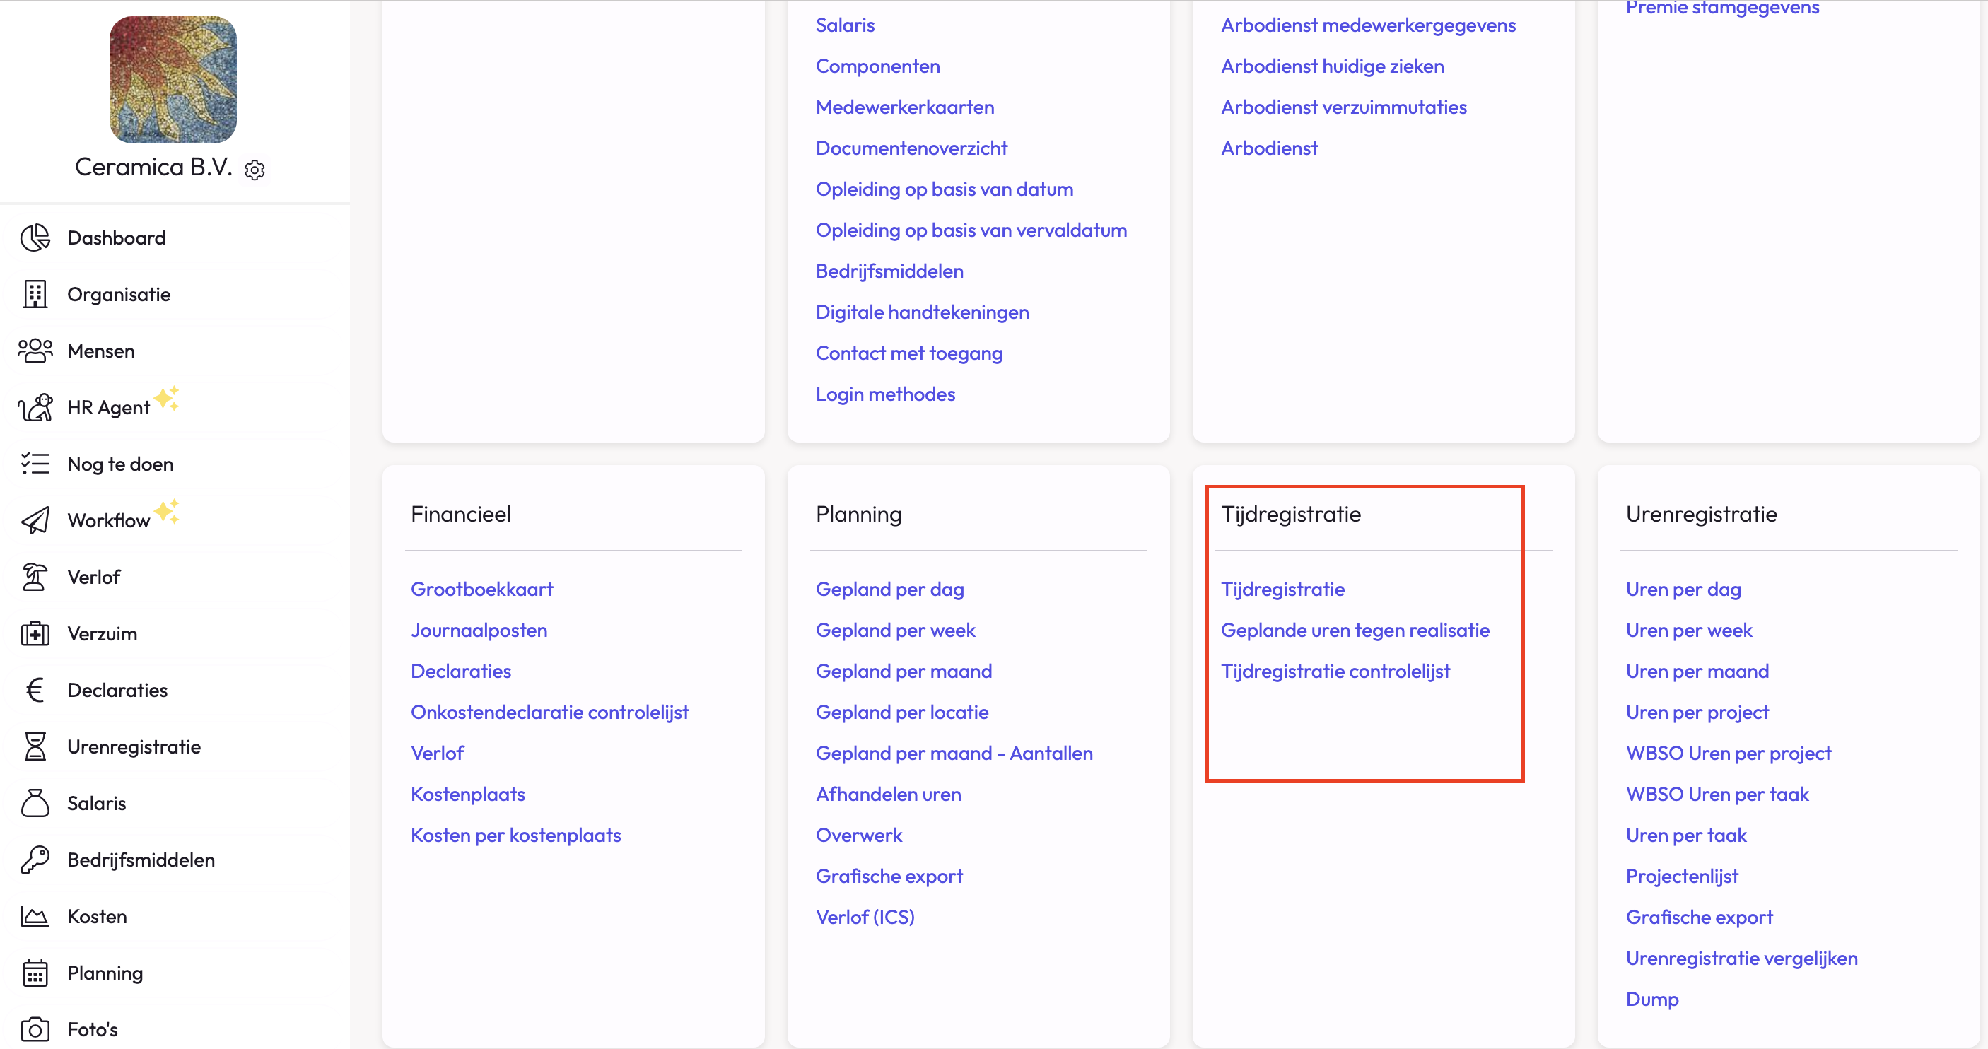Open Nog te doen in sidebar
The image size is (1988, 1049).
pyautogui.click(x=119, y=464)
